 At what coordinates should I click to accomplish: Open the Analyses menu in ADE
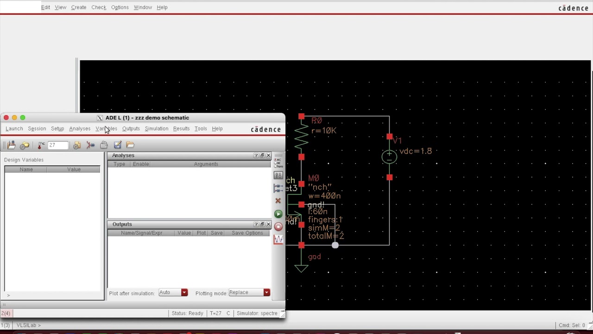pyautogui.click(x=80, y=128)
